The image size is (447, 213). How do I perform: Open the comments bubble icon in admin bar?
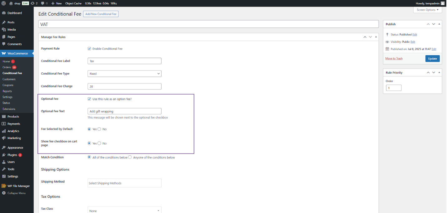click(42, 3)
